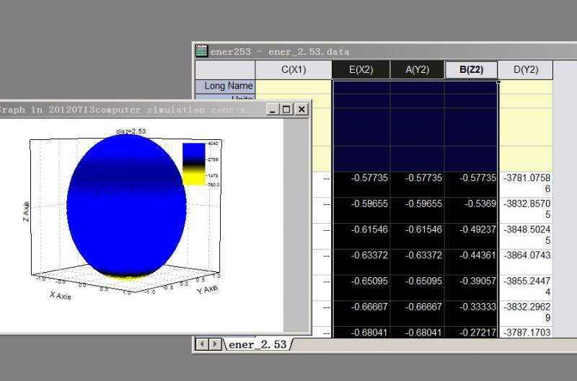Click the Long Name cell under C(X1)
The image size is (577, 381).
pos(294,87)
